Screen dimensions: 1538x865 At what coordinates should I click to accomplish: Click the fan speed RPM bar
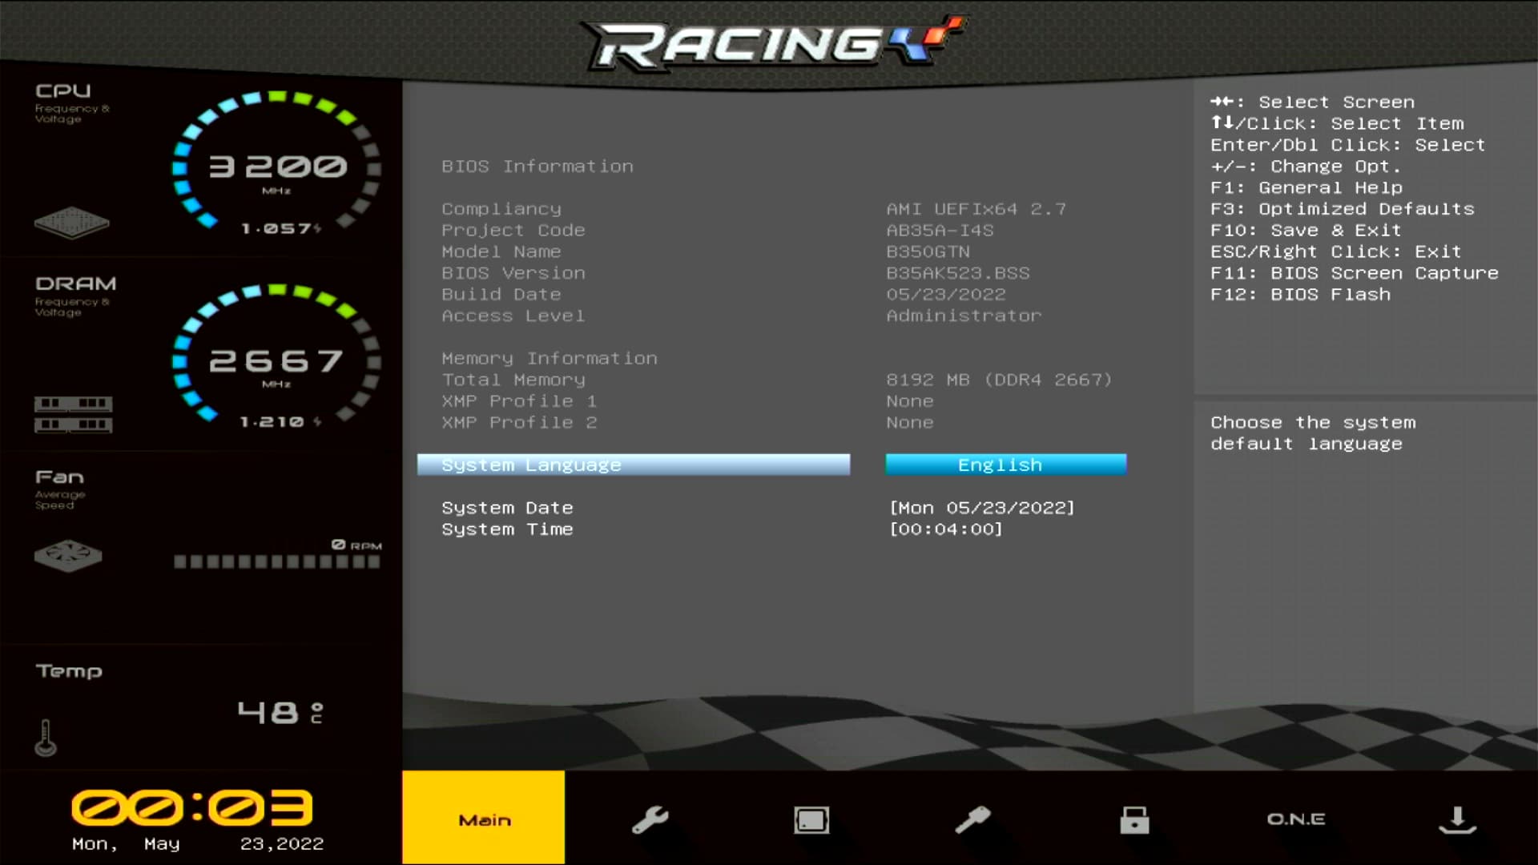click(276, 561)
